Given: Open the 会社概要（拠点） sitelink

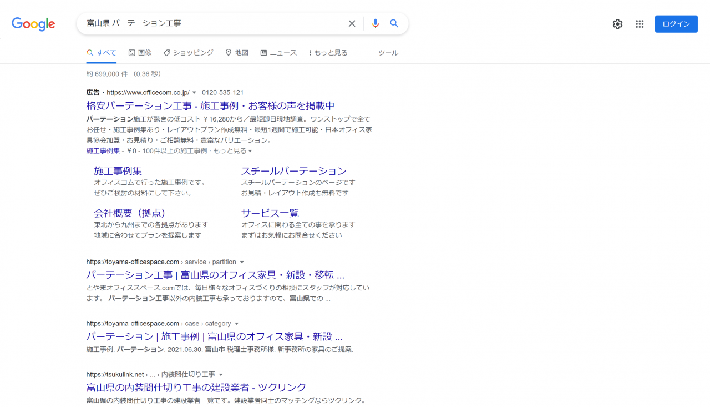Looking at the screenshot, I should [x=130, y=213].
